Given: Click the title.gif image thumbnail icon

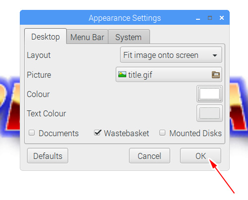Looking at the screenshot, I should tap(122, 74).
